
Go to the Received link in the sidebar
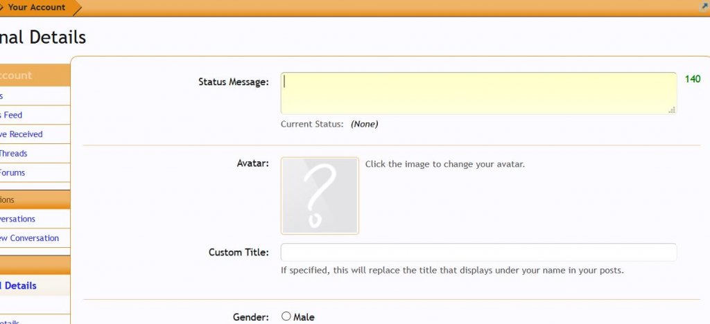click(21, 134)
